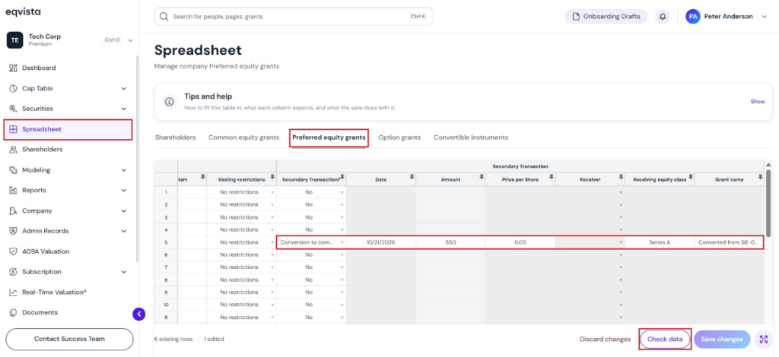Click the search magnifier icon
Viewport: 779px width, 357px height.
point(164,17)
